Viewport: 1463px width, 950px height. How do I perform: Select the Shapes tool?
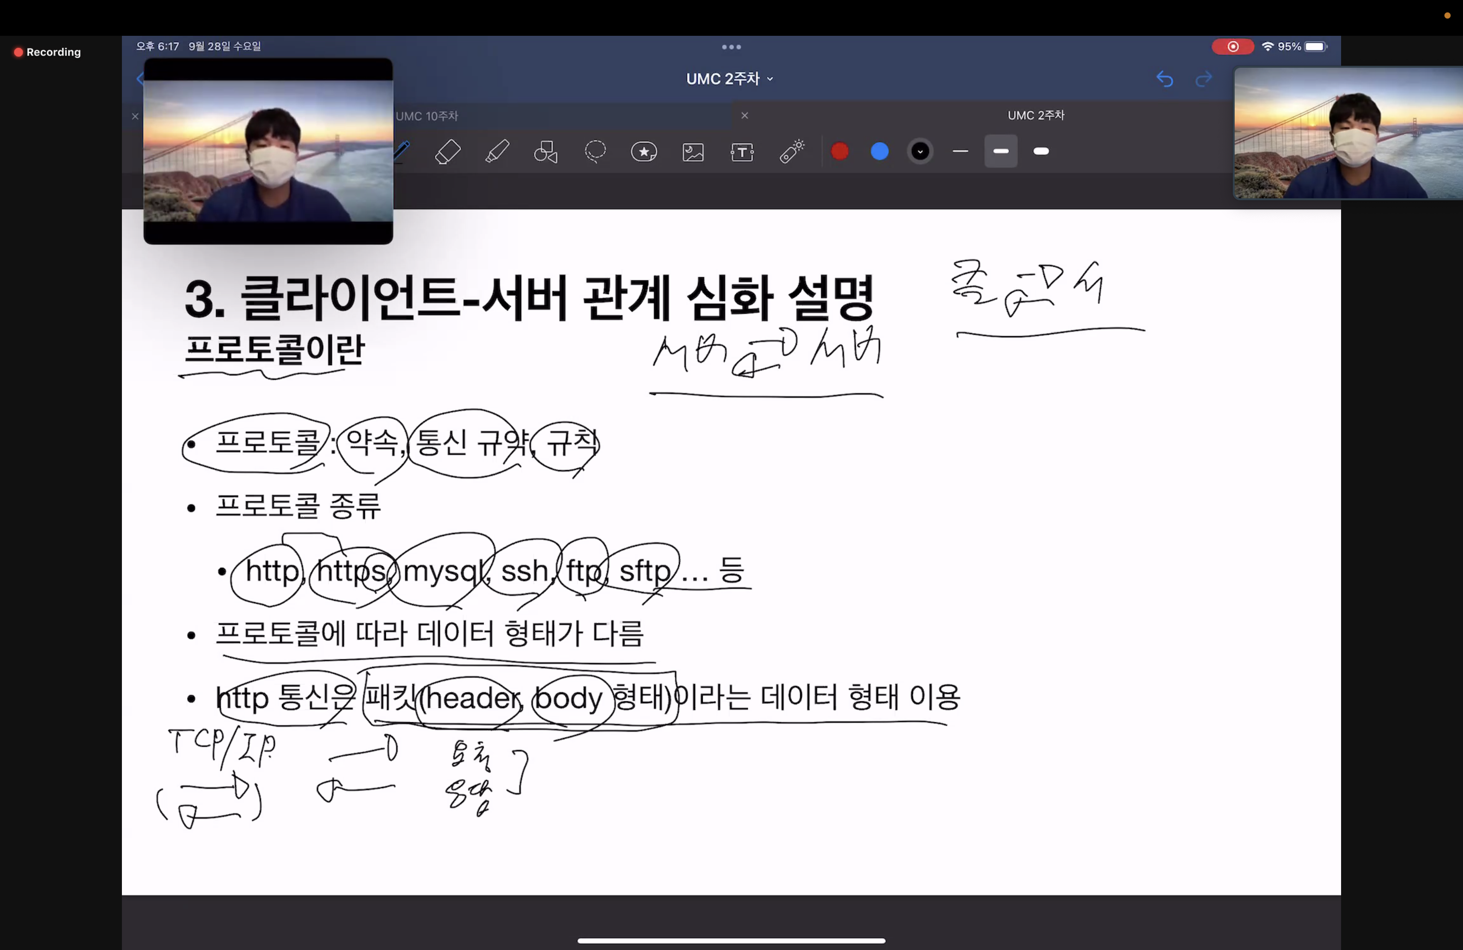click(x=546, y=151)
